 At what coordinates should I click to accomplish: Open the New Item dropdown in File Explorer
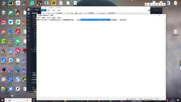(91, 13)
